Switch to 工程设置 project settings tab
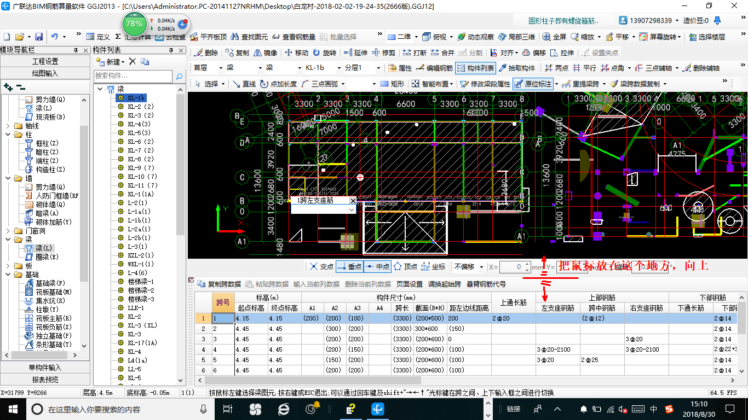The width and height of the screenshot is (748, 420). pos(45,61)
